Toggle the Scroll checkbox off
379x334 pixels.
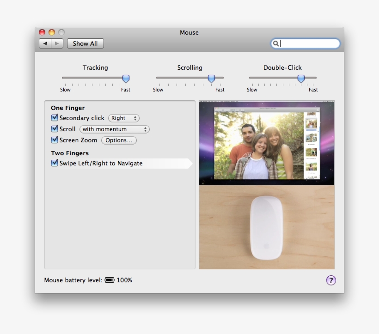[x=55, y=129]
